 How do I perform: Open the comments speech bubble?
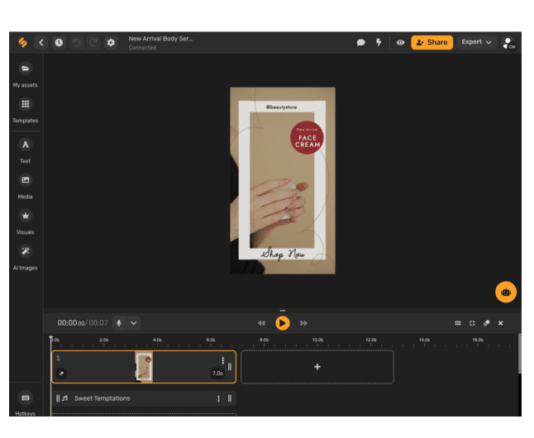[x=360, y=42]
